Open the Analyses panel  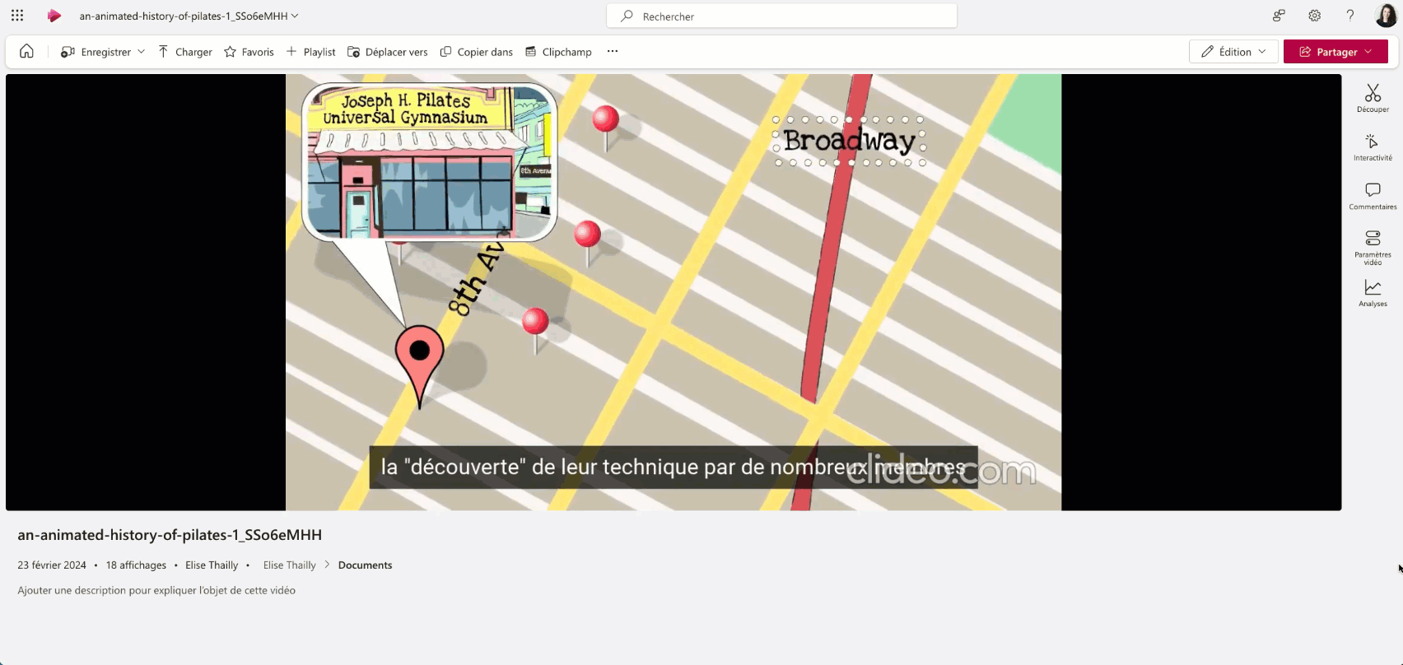click(x=1372, y=293)
